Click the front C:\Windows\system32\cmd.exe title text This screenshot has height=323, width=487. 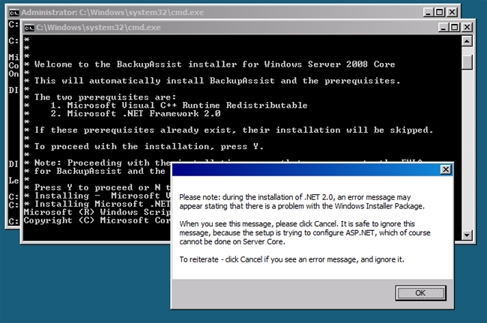pyautogui.click(x=98, y=27)
